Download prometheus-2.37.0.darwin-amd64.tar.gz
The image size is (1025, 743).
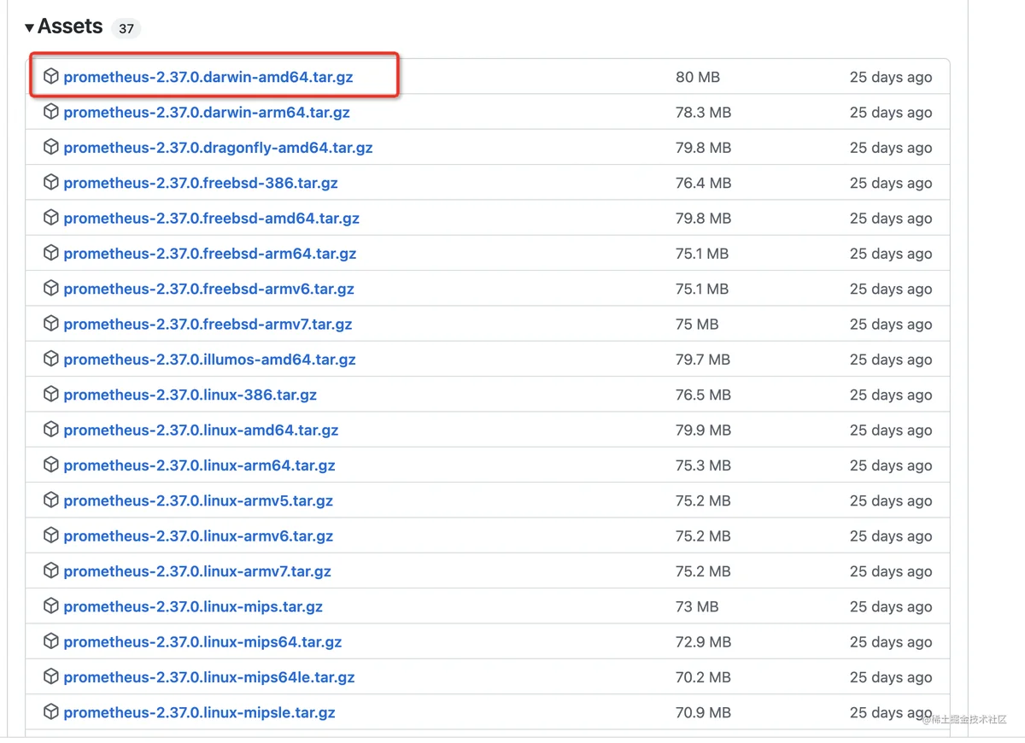click(208, 77)
